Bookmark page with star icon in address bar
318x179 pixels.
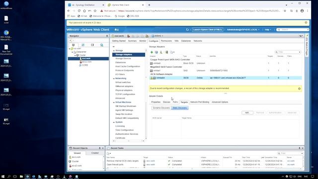(285, 11)
